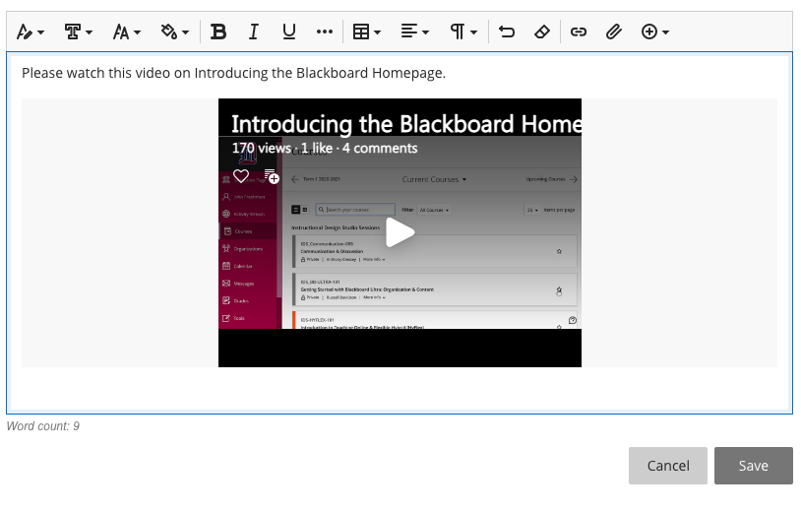
Task: Like the video with the heart icon
Action: (241, 176)
